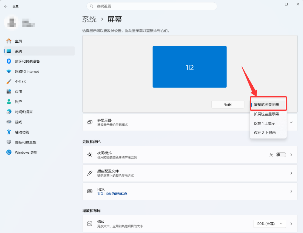
Task: Click the 辅助功能 accessibility figure icon
Action: pyautogui.click(x=9, y=132)
